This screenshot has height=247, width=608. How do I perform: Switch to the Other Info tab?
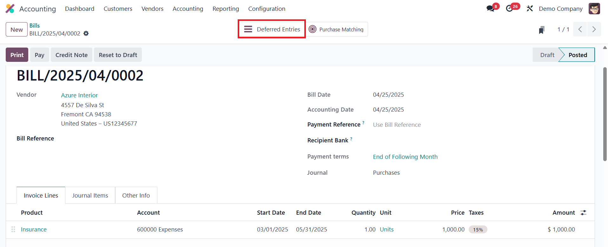(136, 195)
